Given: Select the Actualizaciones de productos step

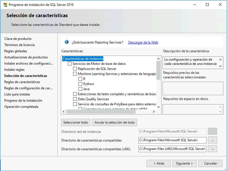Looking at the screenshot, I should point(26,57).
